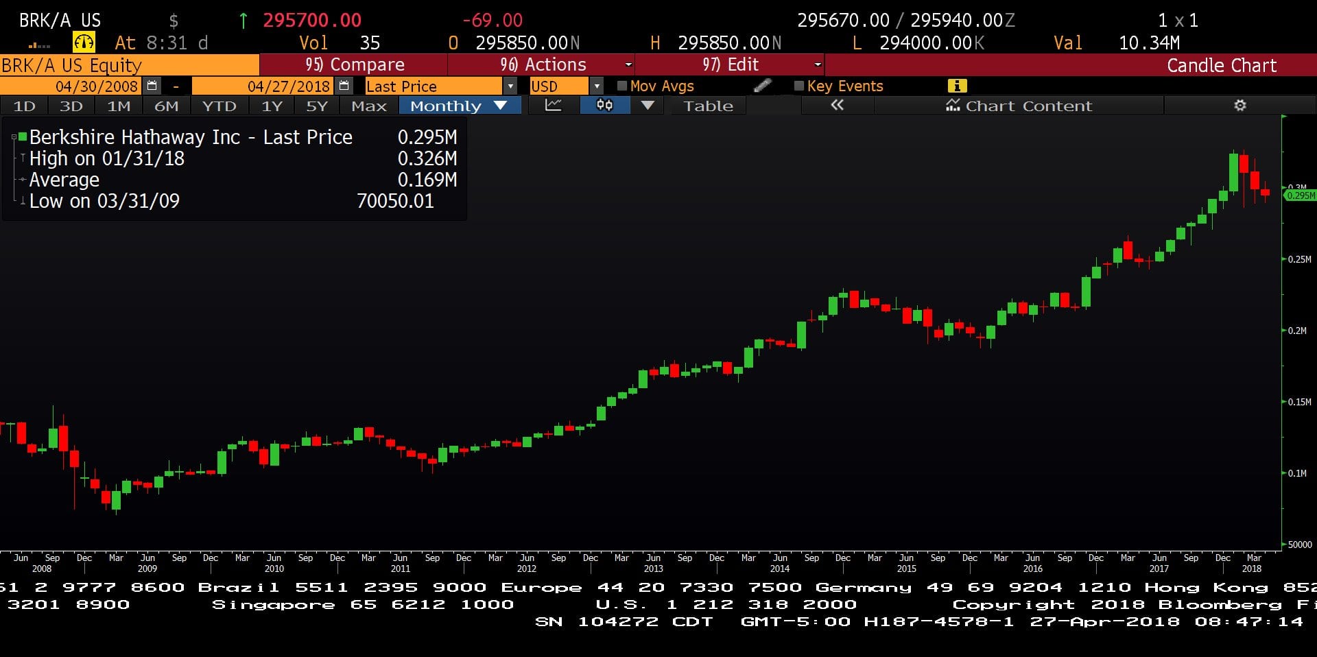
Task: Open the end date calendar picker
Action: coord(344,86)
